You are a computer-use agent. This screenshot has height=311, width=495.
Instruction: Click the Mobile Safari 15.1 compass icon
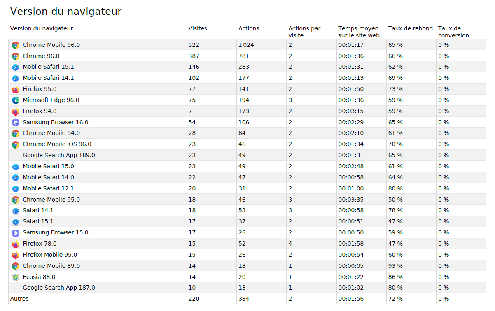click(x=16, y=67)
